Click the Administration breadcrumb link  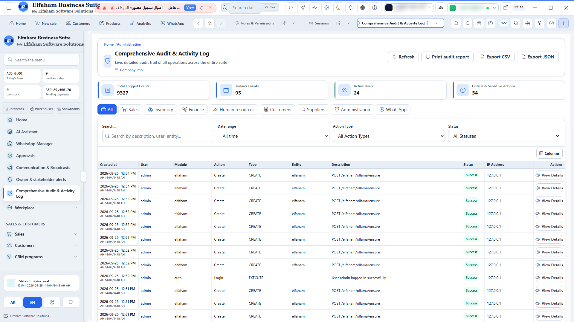(129, 44)
